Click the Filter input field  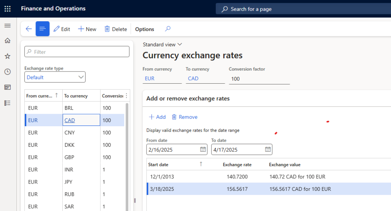(x=77, y=52)
